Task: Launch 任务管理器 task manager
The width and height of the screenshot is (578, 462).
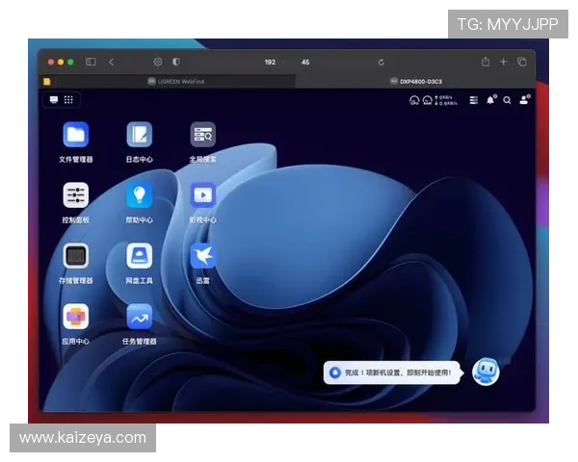Action: 139,317
